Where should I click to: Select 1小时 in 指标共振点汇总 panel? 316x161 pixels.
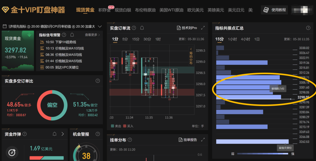(x=232, y=39)
